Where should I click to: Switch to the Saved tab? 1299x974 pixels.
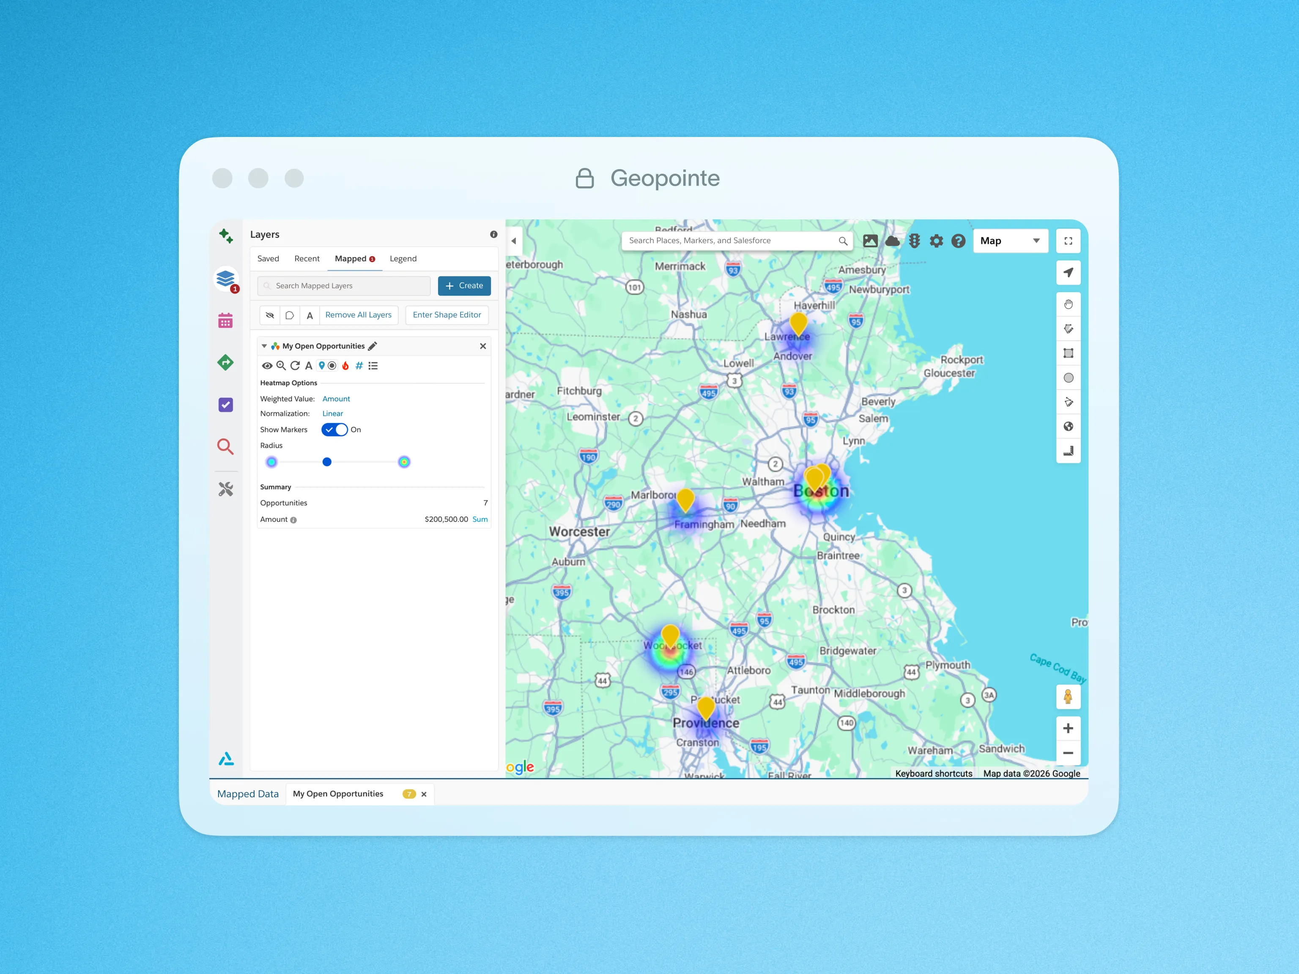[x=268, y=259]
